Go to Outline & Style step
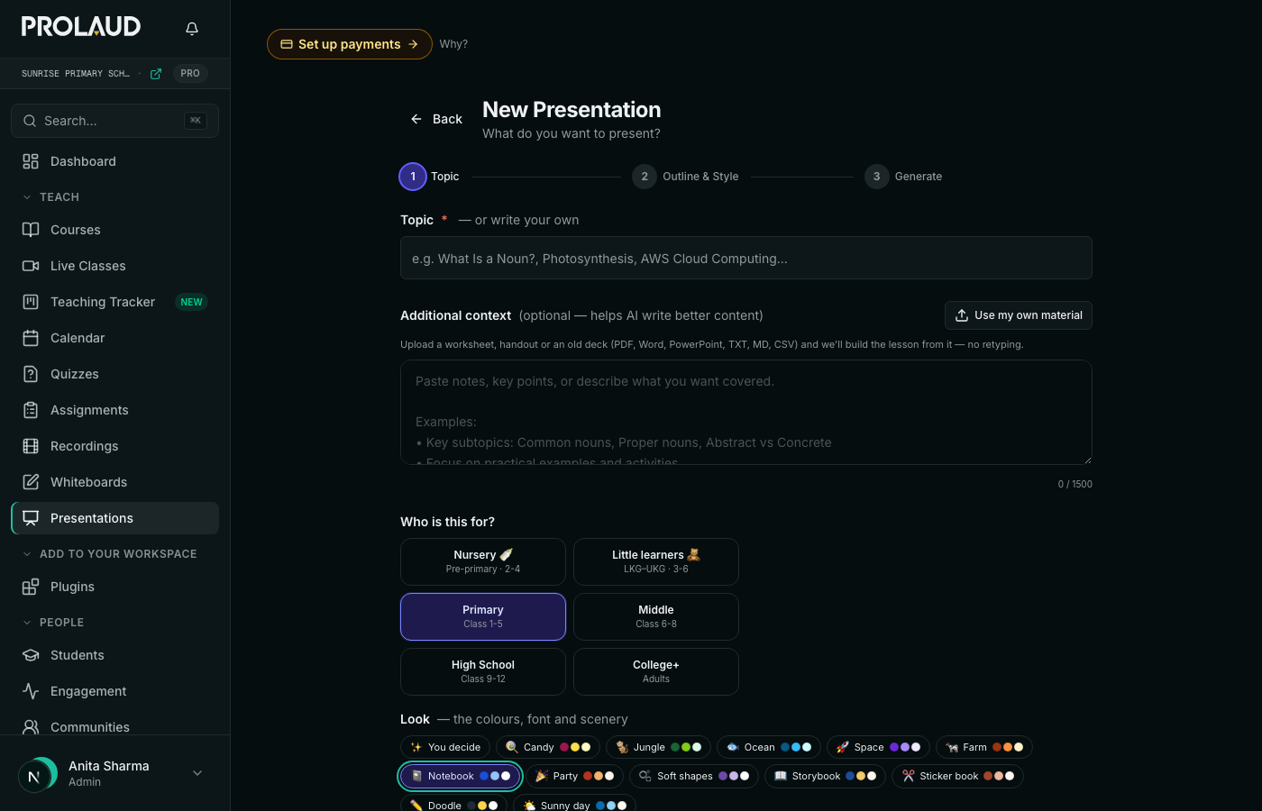Image resolution: width=1262 pixels, height=811 pixels. [686, 177]
